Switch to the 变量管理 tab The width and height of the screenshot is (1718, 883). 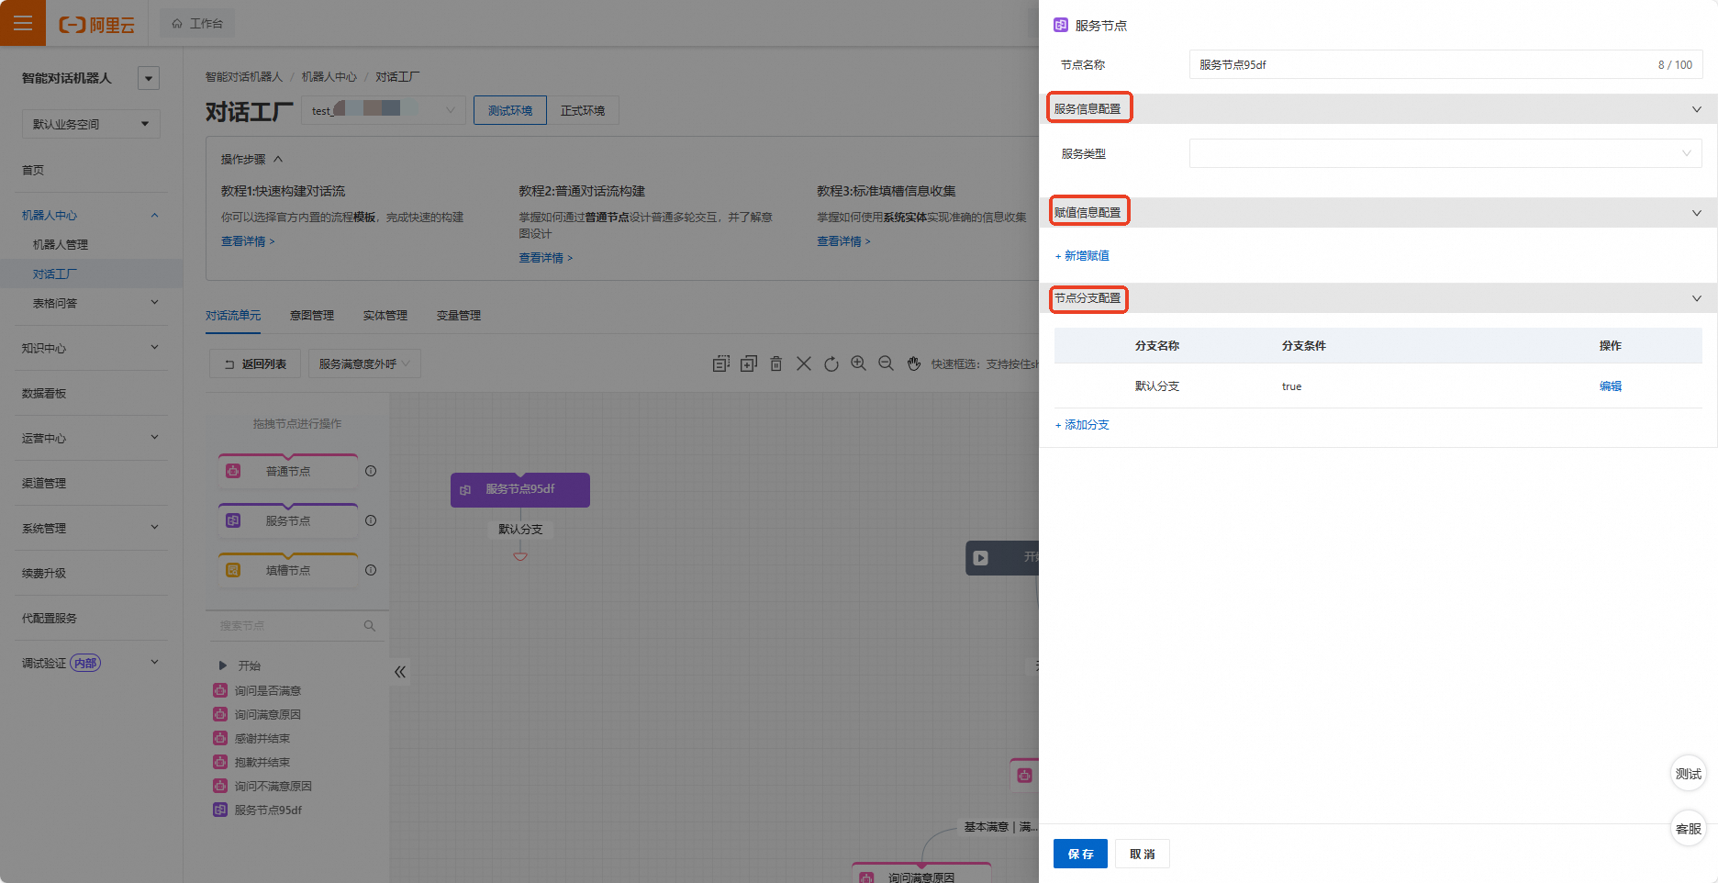coord(459,316)
